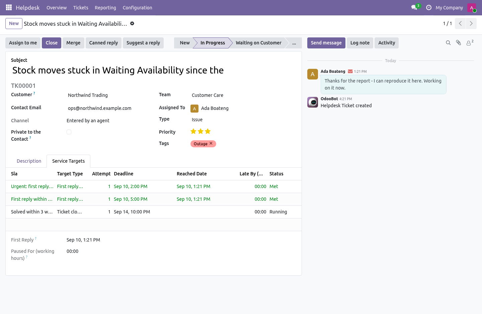Open the user avatar menu
The image size is (482, 314).
[x=472, y=7]
